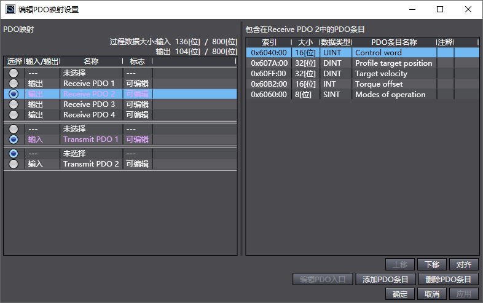Move entry down with 下移 button

(x=432, y=265)
